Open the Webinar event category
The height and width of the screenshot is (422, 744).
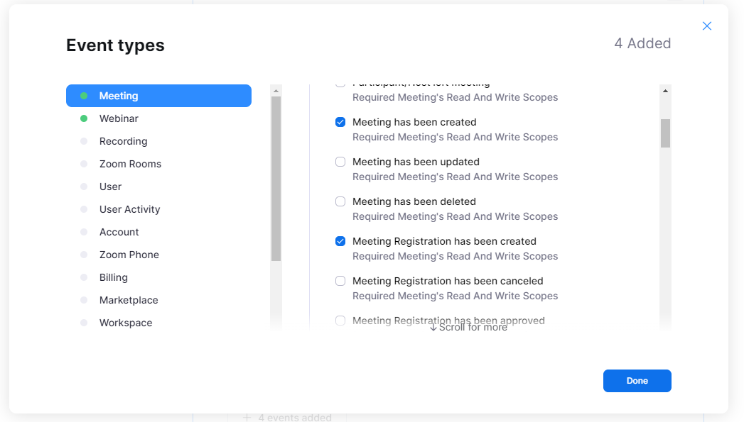(x=119, y=118)
